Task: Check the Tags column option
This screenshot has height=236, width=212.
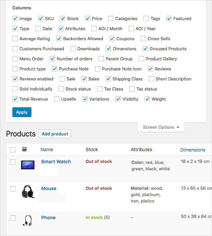Action: pyautogui.click(x=146, y=19)
